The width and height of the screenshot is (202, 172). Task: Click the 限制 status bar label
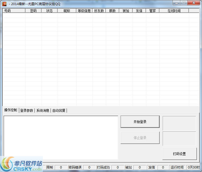click(50, 167)
